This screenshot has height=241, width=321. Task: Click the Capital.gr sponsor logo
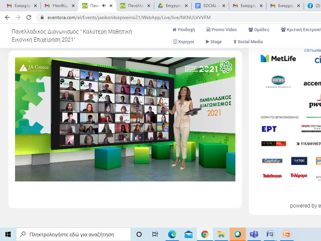(x=272, y=161)
